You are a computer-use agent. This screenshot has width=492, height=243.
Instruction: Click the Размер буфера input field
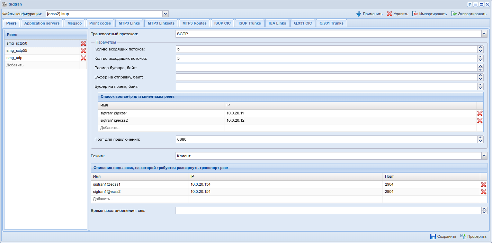click(x=326, y=68)
